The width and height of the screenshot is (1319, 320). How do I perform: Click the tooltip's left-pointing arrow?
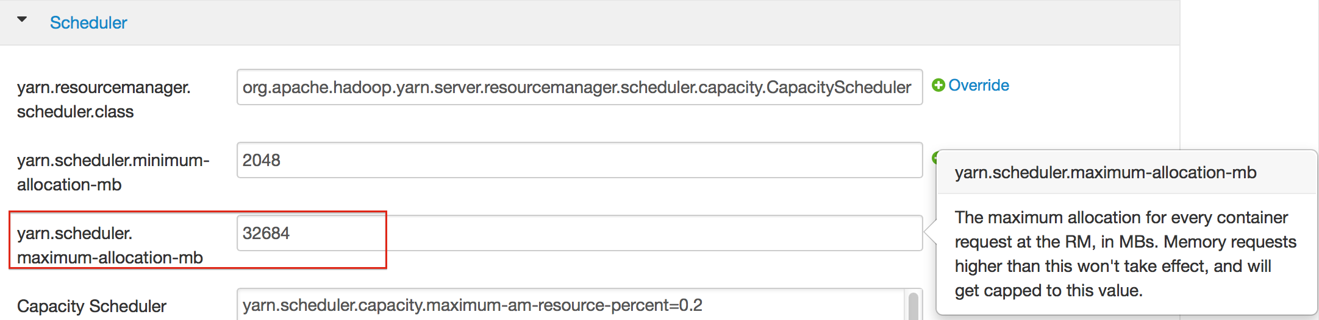(930, 232)
